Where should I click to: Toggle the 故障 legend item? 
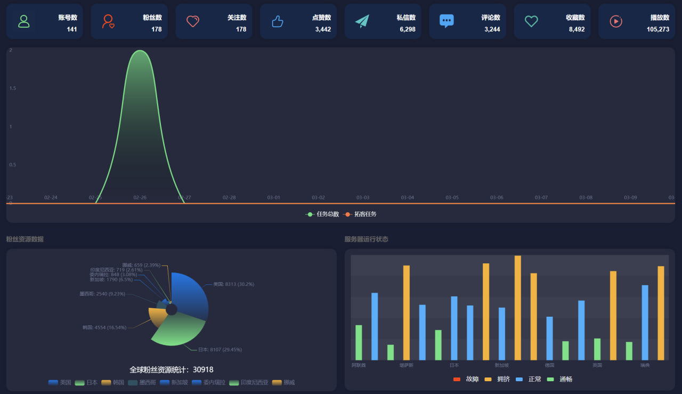coord(467,379)
